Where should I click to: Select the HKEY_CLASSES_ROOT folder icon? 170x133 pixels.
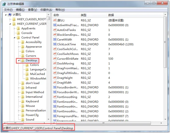[x=14, y=19]
